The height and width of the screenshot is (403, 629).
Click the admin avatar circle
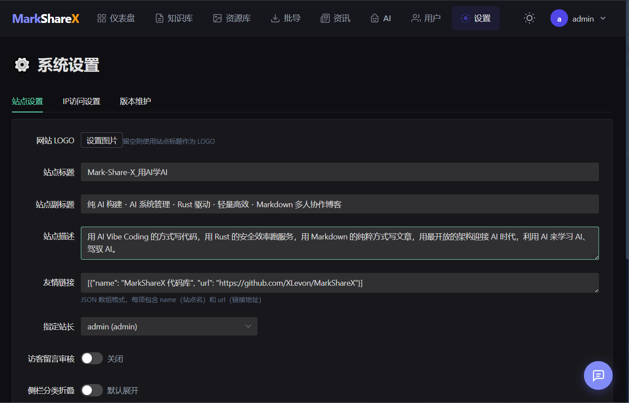click(x=559, y=19)
